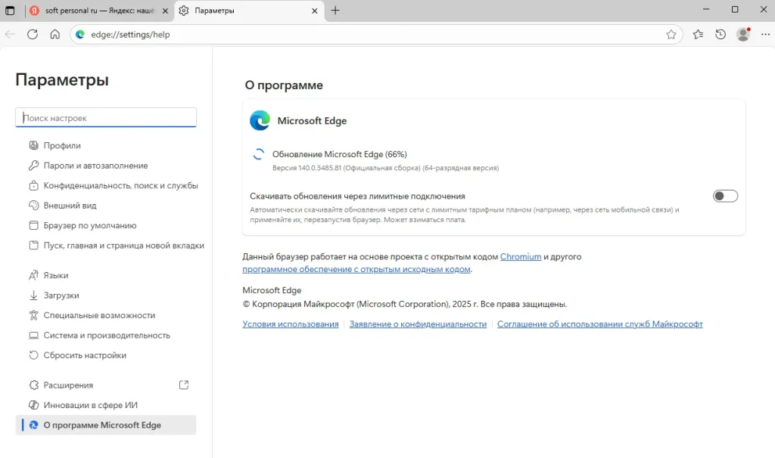
Task: Open the Chromium project link
Action: click(521, 257)
